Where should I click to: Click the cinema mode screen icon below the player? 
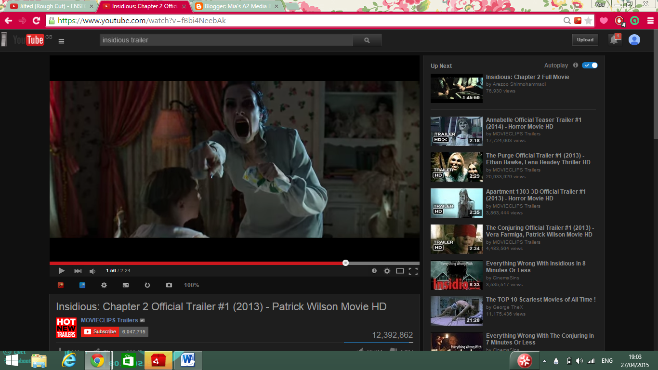(x=126, y=285)
